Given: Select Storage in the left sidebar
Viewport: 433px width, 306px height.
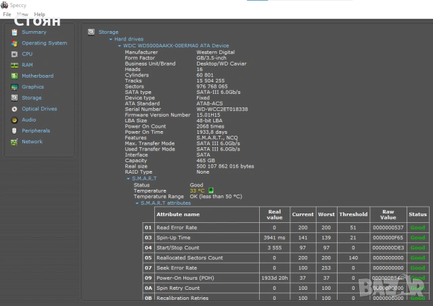Looking at the screenshot, I should tap(31, 98).
